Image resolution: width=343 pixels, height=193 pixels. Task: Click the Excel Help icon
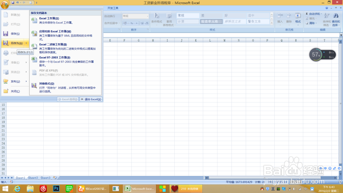[x=327, y=8]
